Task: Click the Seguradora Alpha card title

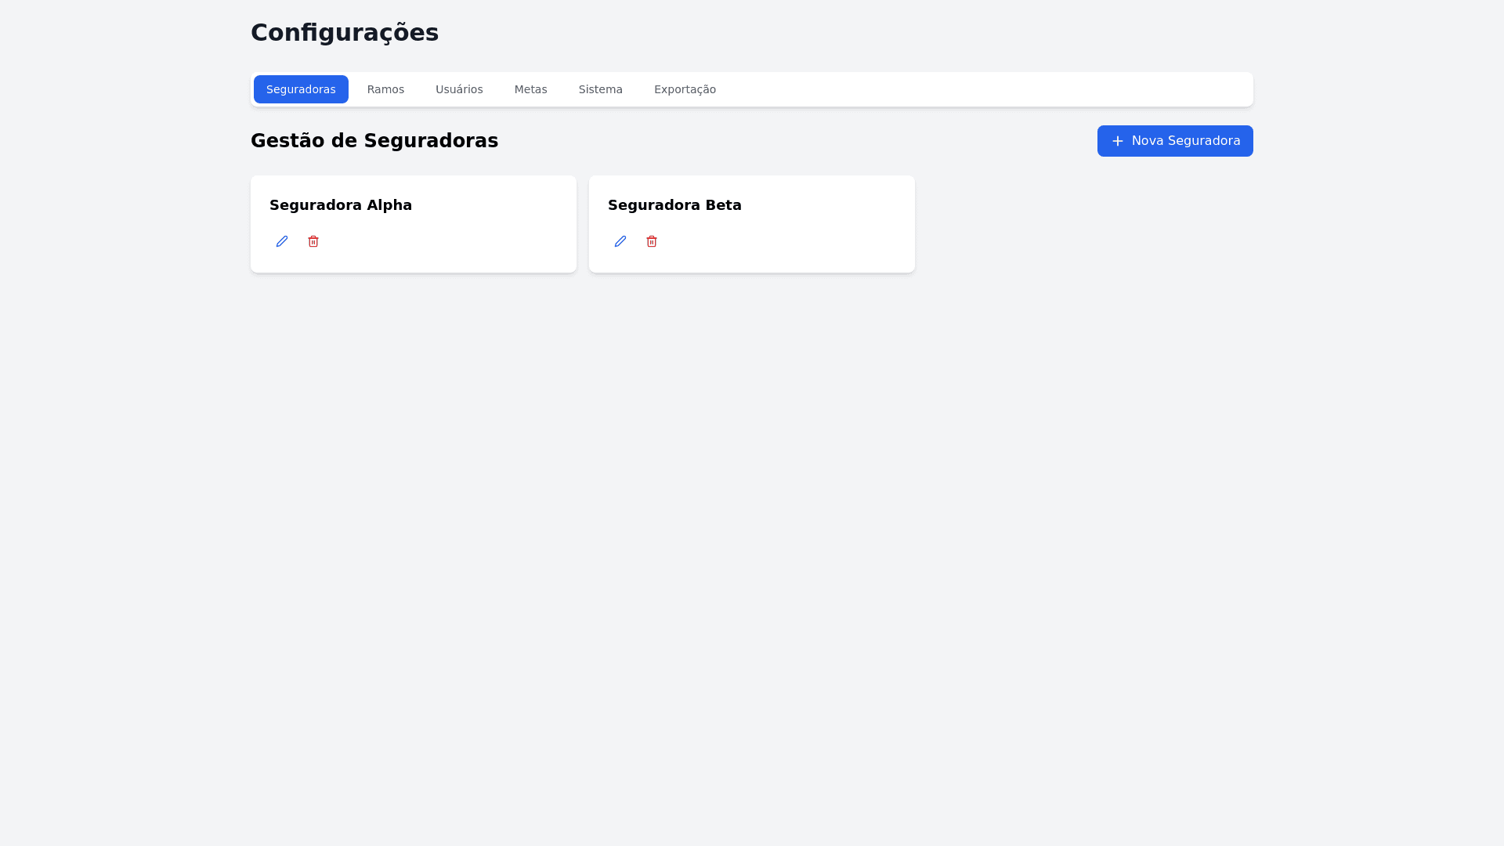Action: (x=341, y=205)
